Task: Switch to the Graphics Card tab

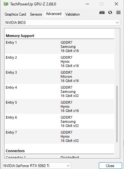Action: pos(15,14)
